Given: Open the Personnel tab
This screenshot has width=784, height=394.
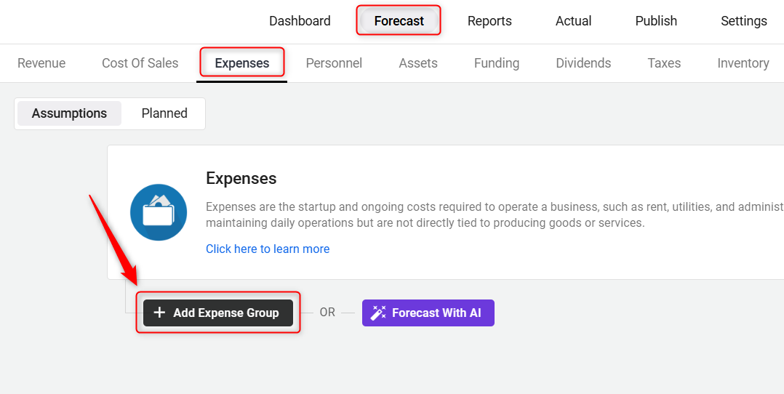Looking at the screenshot, I should coord(334,63).
